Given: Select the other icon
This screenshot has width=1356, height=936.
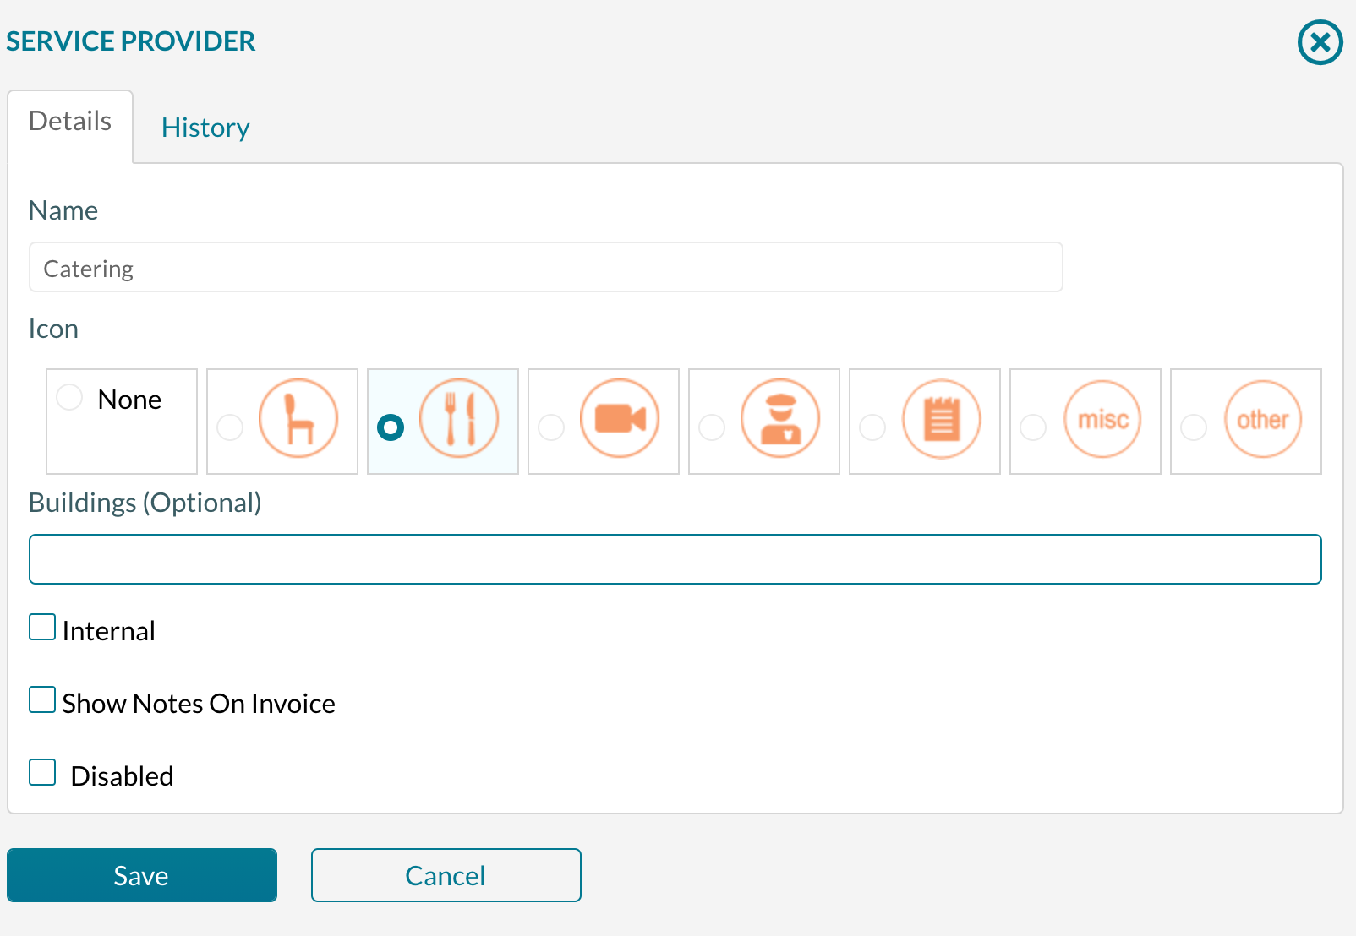Looking at the screenshot, I should (1262, 418).
